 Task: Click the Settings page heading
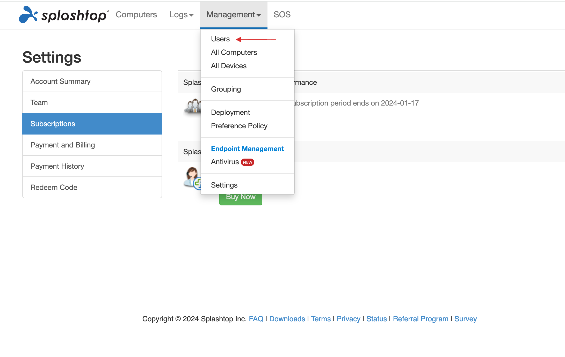coord(52,57)
